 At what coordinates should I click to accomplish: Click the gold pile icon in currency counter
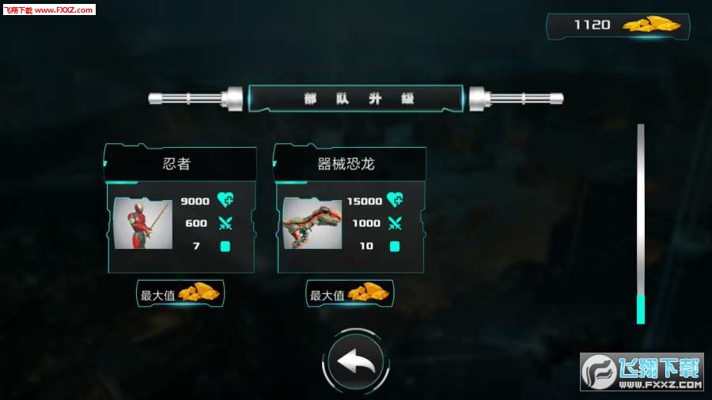pyautogui.click(x=652, y=25)
